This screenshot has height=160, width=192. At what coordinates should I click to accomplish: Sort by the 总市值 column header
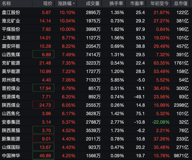[x=181, y=4]
